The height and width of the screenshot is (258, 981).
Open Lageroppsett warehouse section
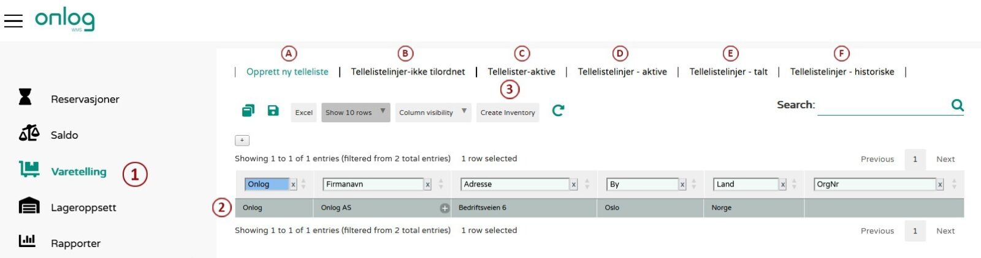pyautogui.click(x=83, y=208)
